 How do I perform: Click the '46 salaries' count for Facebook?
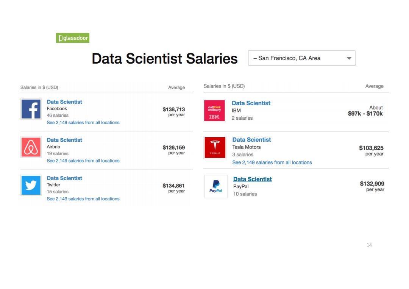[x=58, y=115]
